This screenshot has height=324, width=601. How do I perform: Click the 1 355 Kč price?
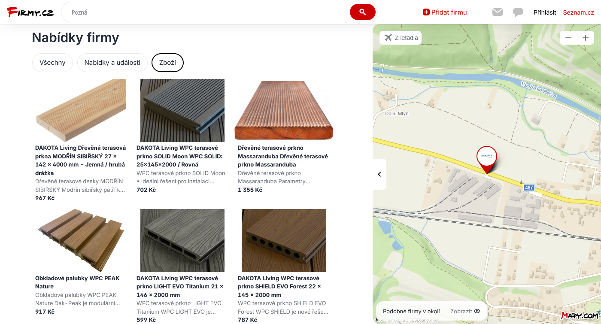click(250, 190)
